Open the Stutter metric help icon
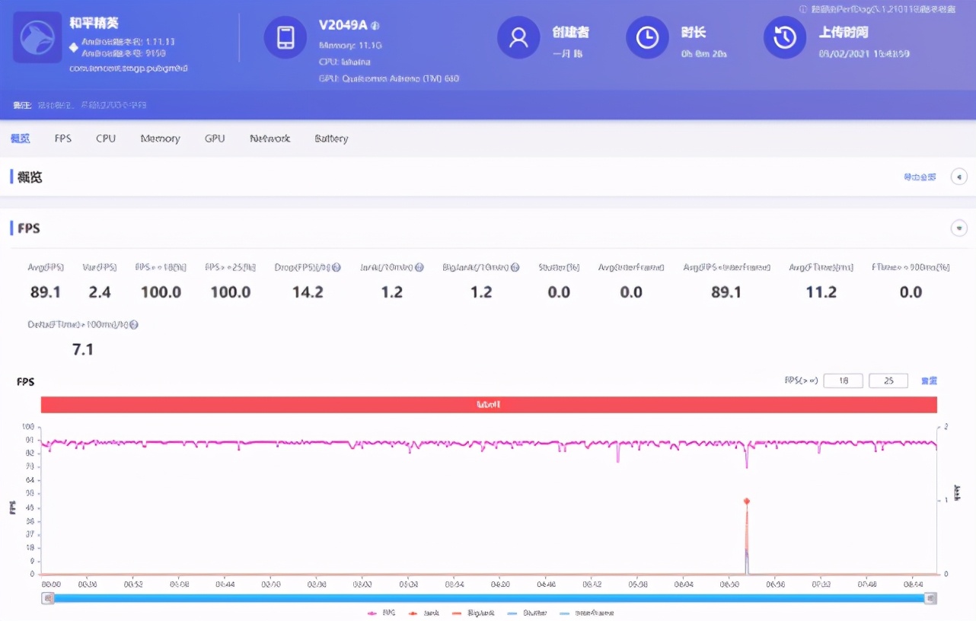976x621 pixels. 582,267
